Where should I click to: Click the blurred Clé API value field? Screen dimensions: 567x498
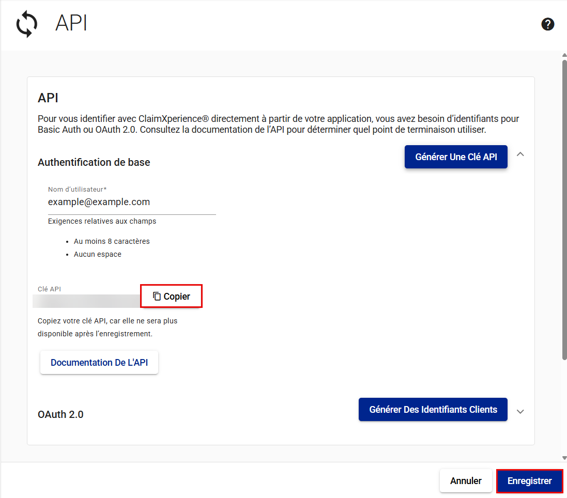point(86,301)
